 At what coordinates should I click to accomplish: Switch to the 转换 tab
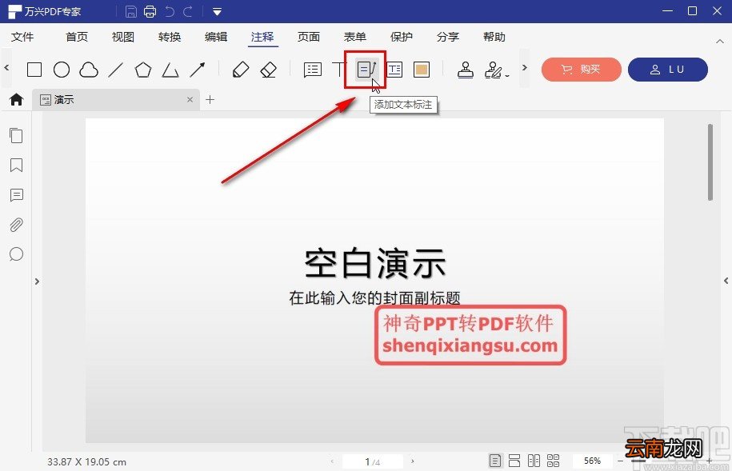(170, 37)
